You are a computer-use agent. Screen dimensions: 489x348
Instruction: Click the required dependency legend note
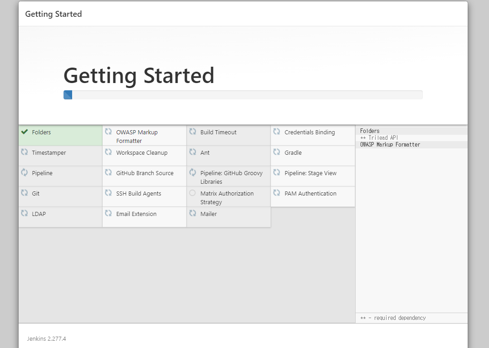393,318
